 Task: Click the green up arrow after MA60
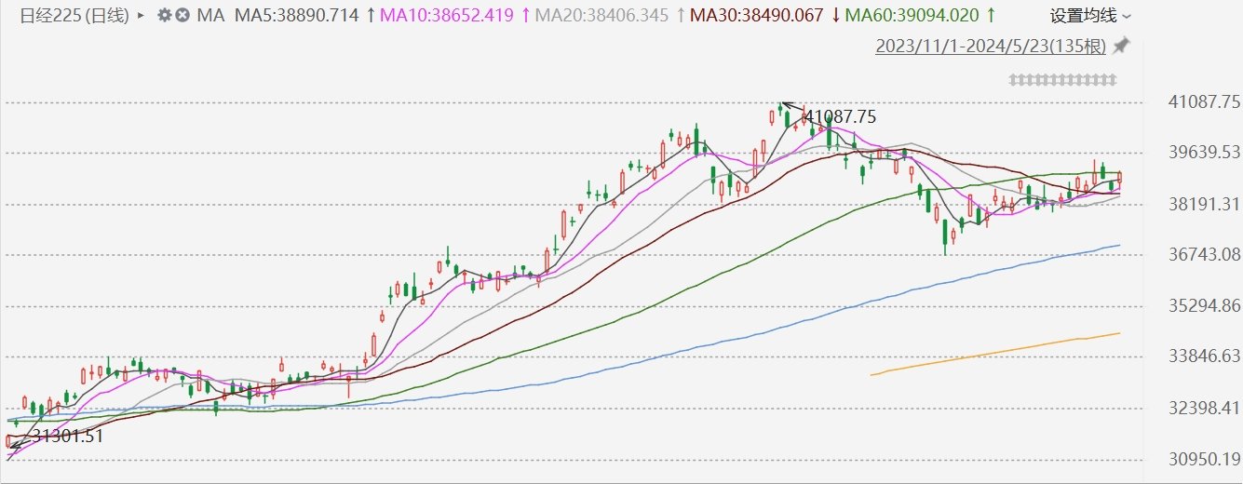point(991,16)
